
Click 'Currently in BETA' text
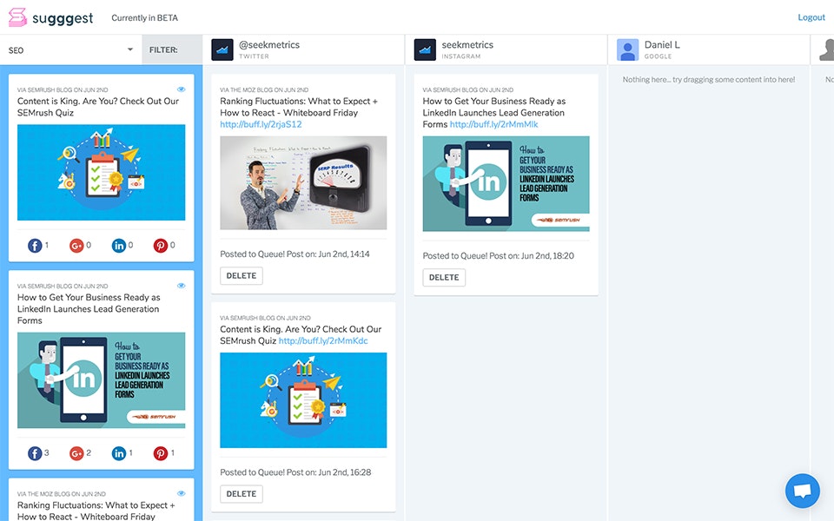click(x=145, y=17)
